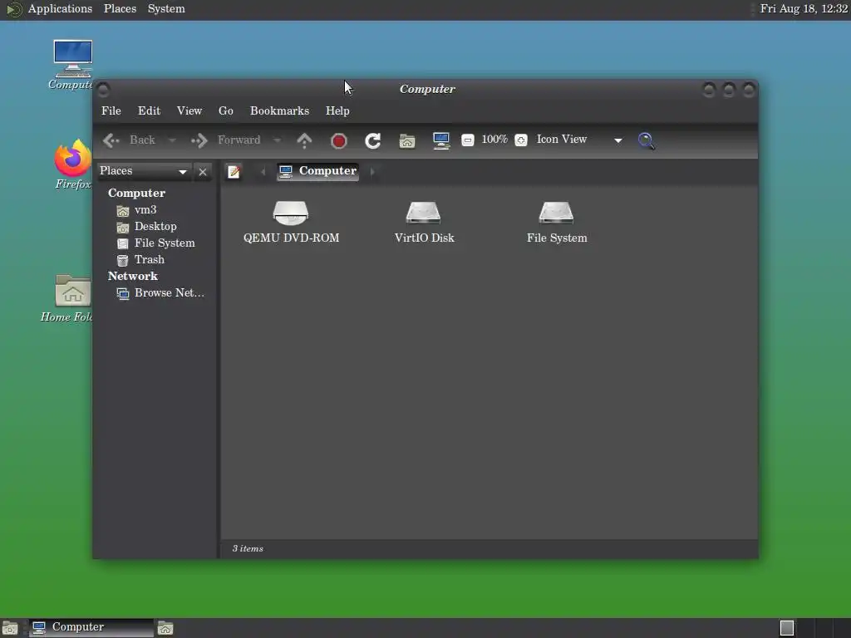
Task: Reload the current location
Action: pyautogui.click(x=373, y=141)
